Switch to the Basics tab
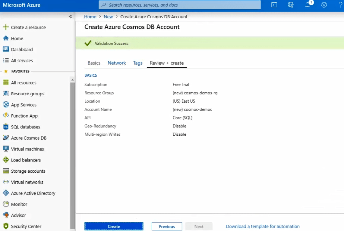344x231 pixels. pyautogui.click(x=94, y=63)
